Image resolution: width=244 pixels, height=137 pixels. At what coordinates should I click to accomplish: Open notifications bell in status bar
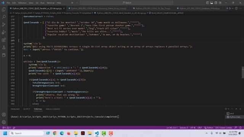click(241, 128)
